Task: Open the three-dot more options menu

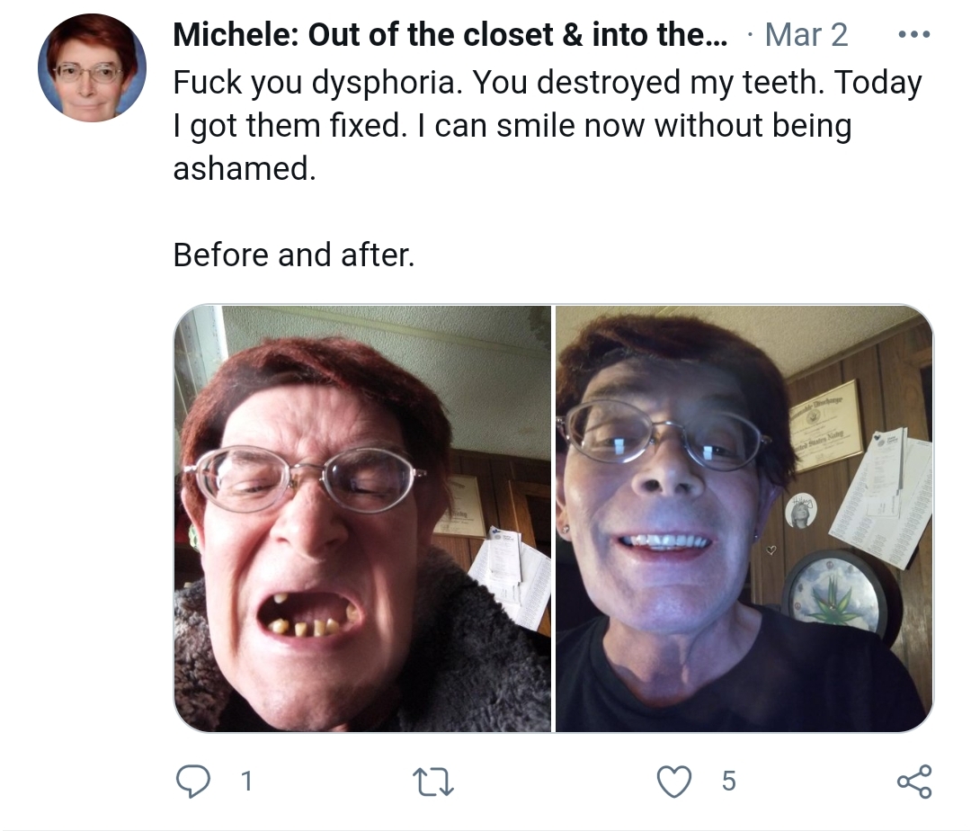Action: coord(914,35)
